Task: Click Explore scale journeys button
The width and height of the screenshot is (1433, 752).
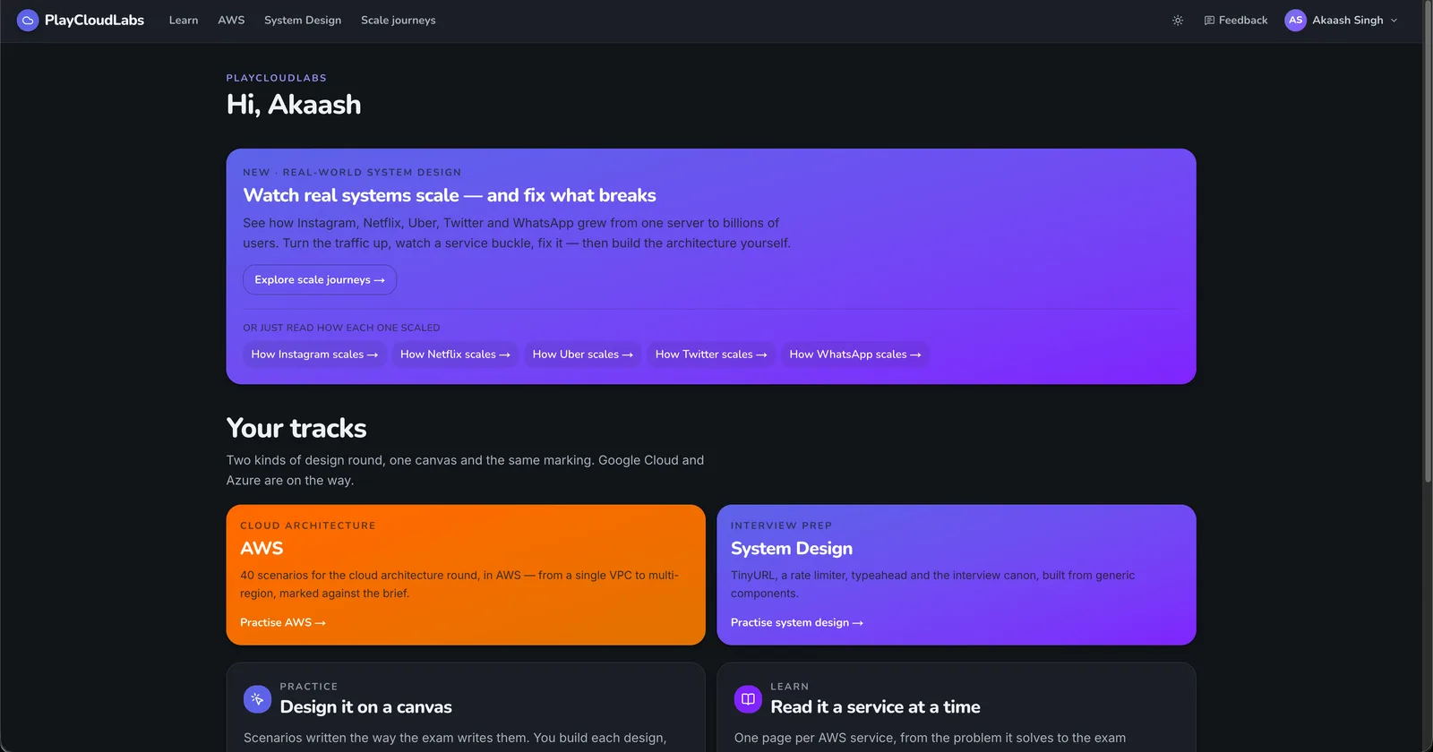Action: tap(320, 279)
